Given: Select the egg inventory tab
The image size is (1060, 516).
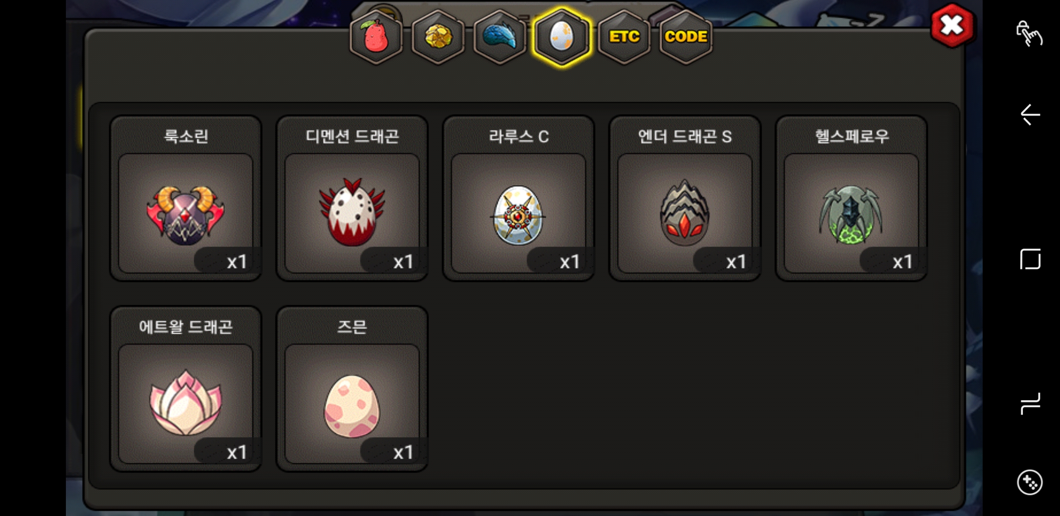Looking at the screenshot, I should [x=562, y=37].
